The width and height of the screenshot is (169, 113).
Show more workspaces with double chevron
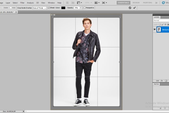coord(156,3)
